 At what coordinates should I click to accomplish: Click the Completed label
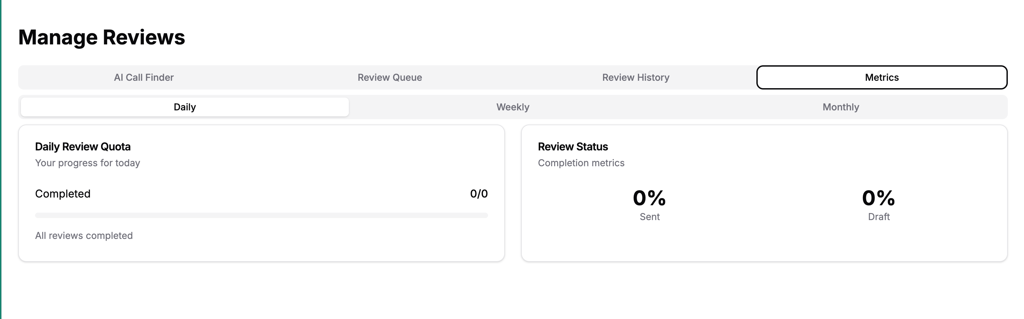(x=63, y=193)
